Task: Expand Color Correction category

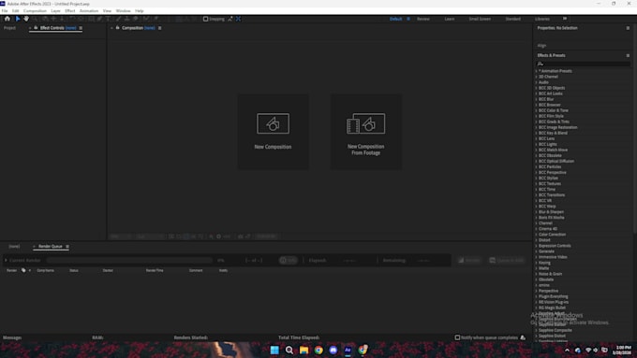Action: pyautogui.click(x=536, y=235)
